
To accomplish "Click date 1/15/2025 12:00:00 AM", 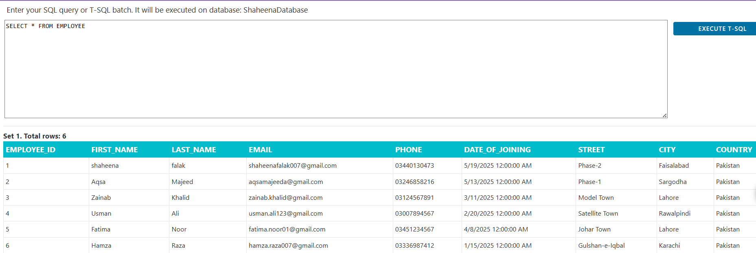I will (x=498, y=246).
